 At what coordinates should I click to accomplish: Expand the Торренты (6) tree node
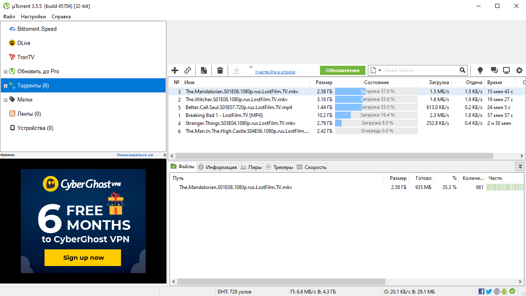5,86
